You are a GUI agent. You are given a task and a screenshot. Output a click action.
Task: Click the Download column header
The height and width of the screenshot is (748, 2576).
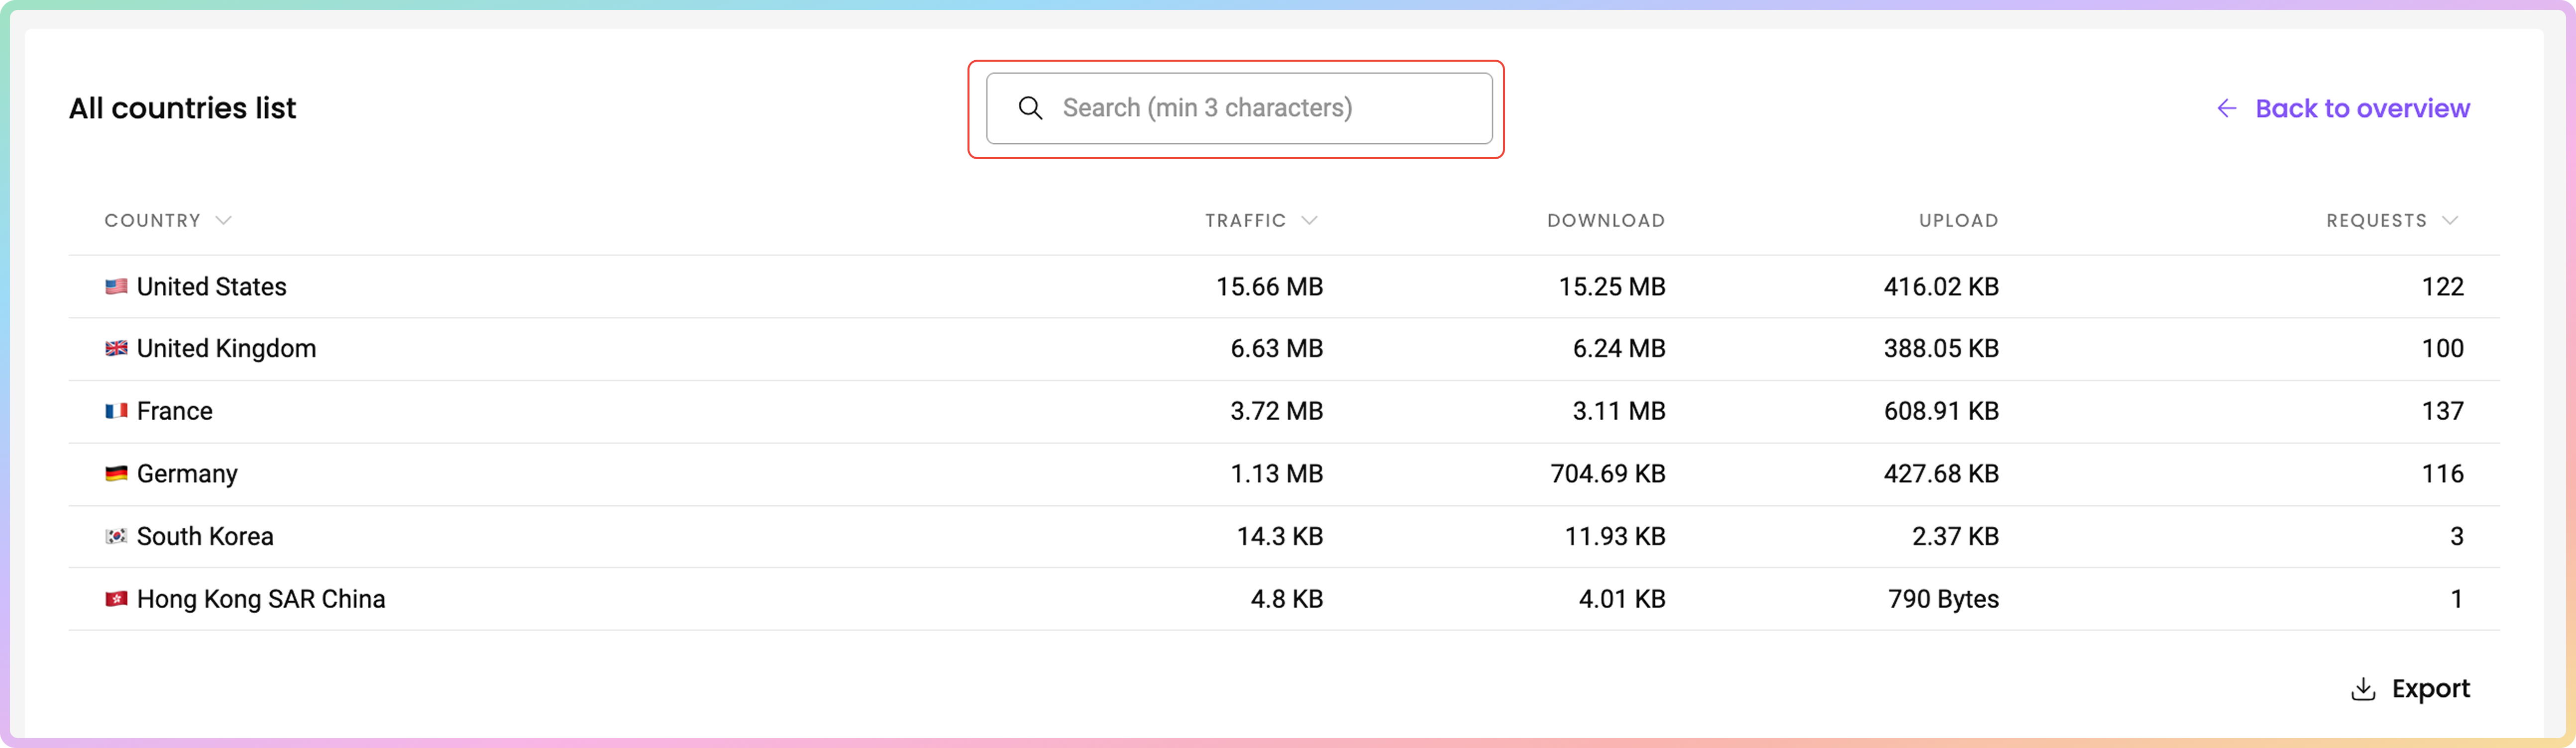pyautogui.click(x=1605, y=221)
